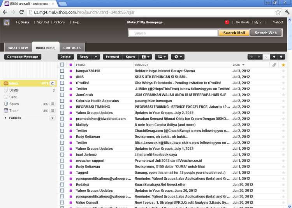Screen dimensions: 292x208
Task: Check the Redaksi message checkbox
Action: [x=62, y=185]
